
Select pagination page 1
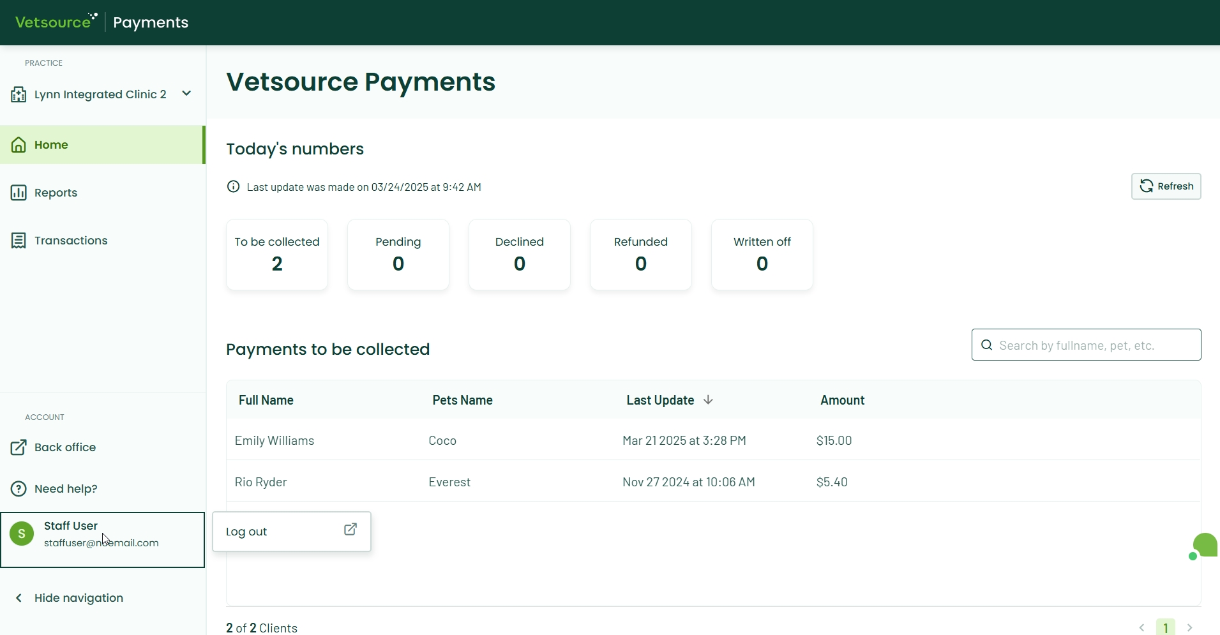1166,627
